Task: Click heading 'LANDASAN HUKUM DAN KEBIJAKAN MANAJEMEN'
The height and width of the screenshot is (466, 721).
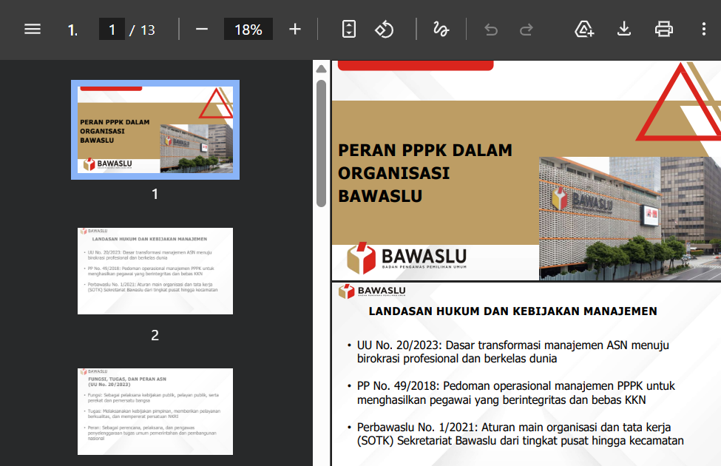Action: (512, 311)
